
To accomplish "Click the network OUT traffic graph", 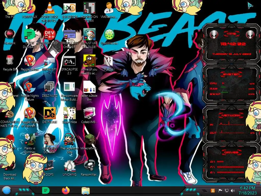I will (232, 132).
